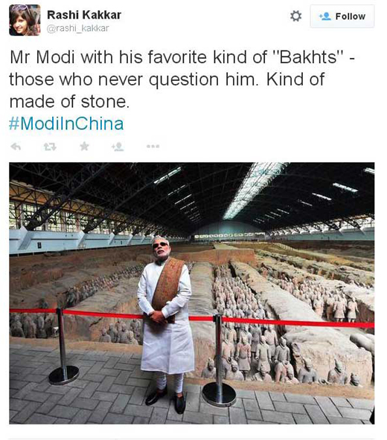Click the add-user icon below the tweet
The height and width of the screenshot is (440, 387).
tap(118, 146)
